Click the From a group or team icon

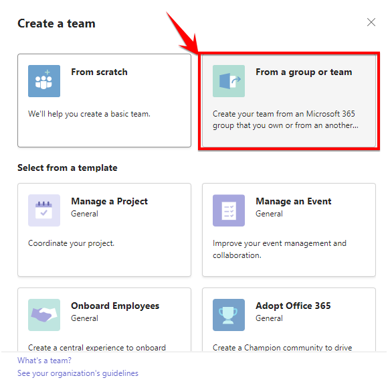pos(229,81)
